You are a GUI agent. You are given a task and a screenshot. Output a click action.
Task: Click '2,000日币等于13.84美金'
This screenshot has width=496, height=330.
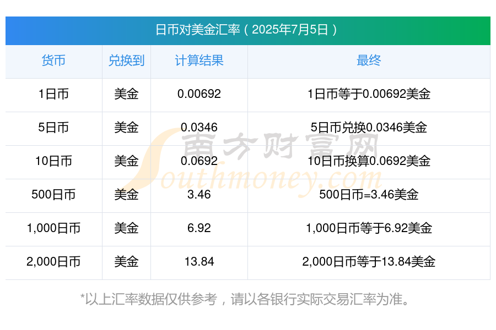click(x=369, y=261)
